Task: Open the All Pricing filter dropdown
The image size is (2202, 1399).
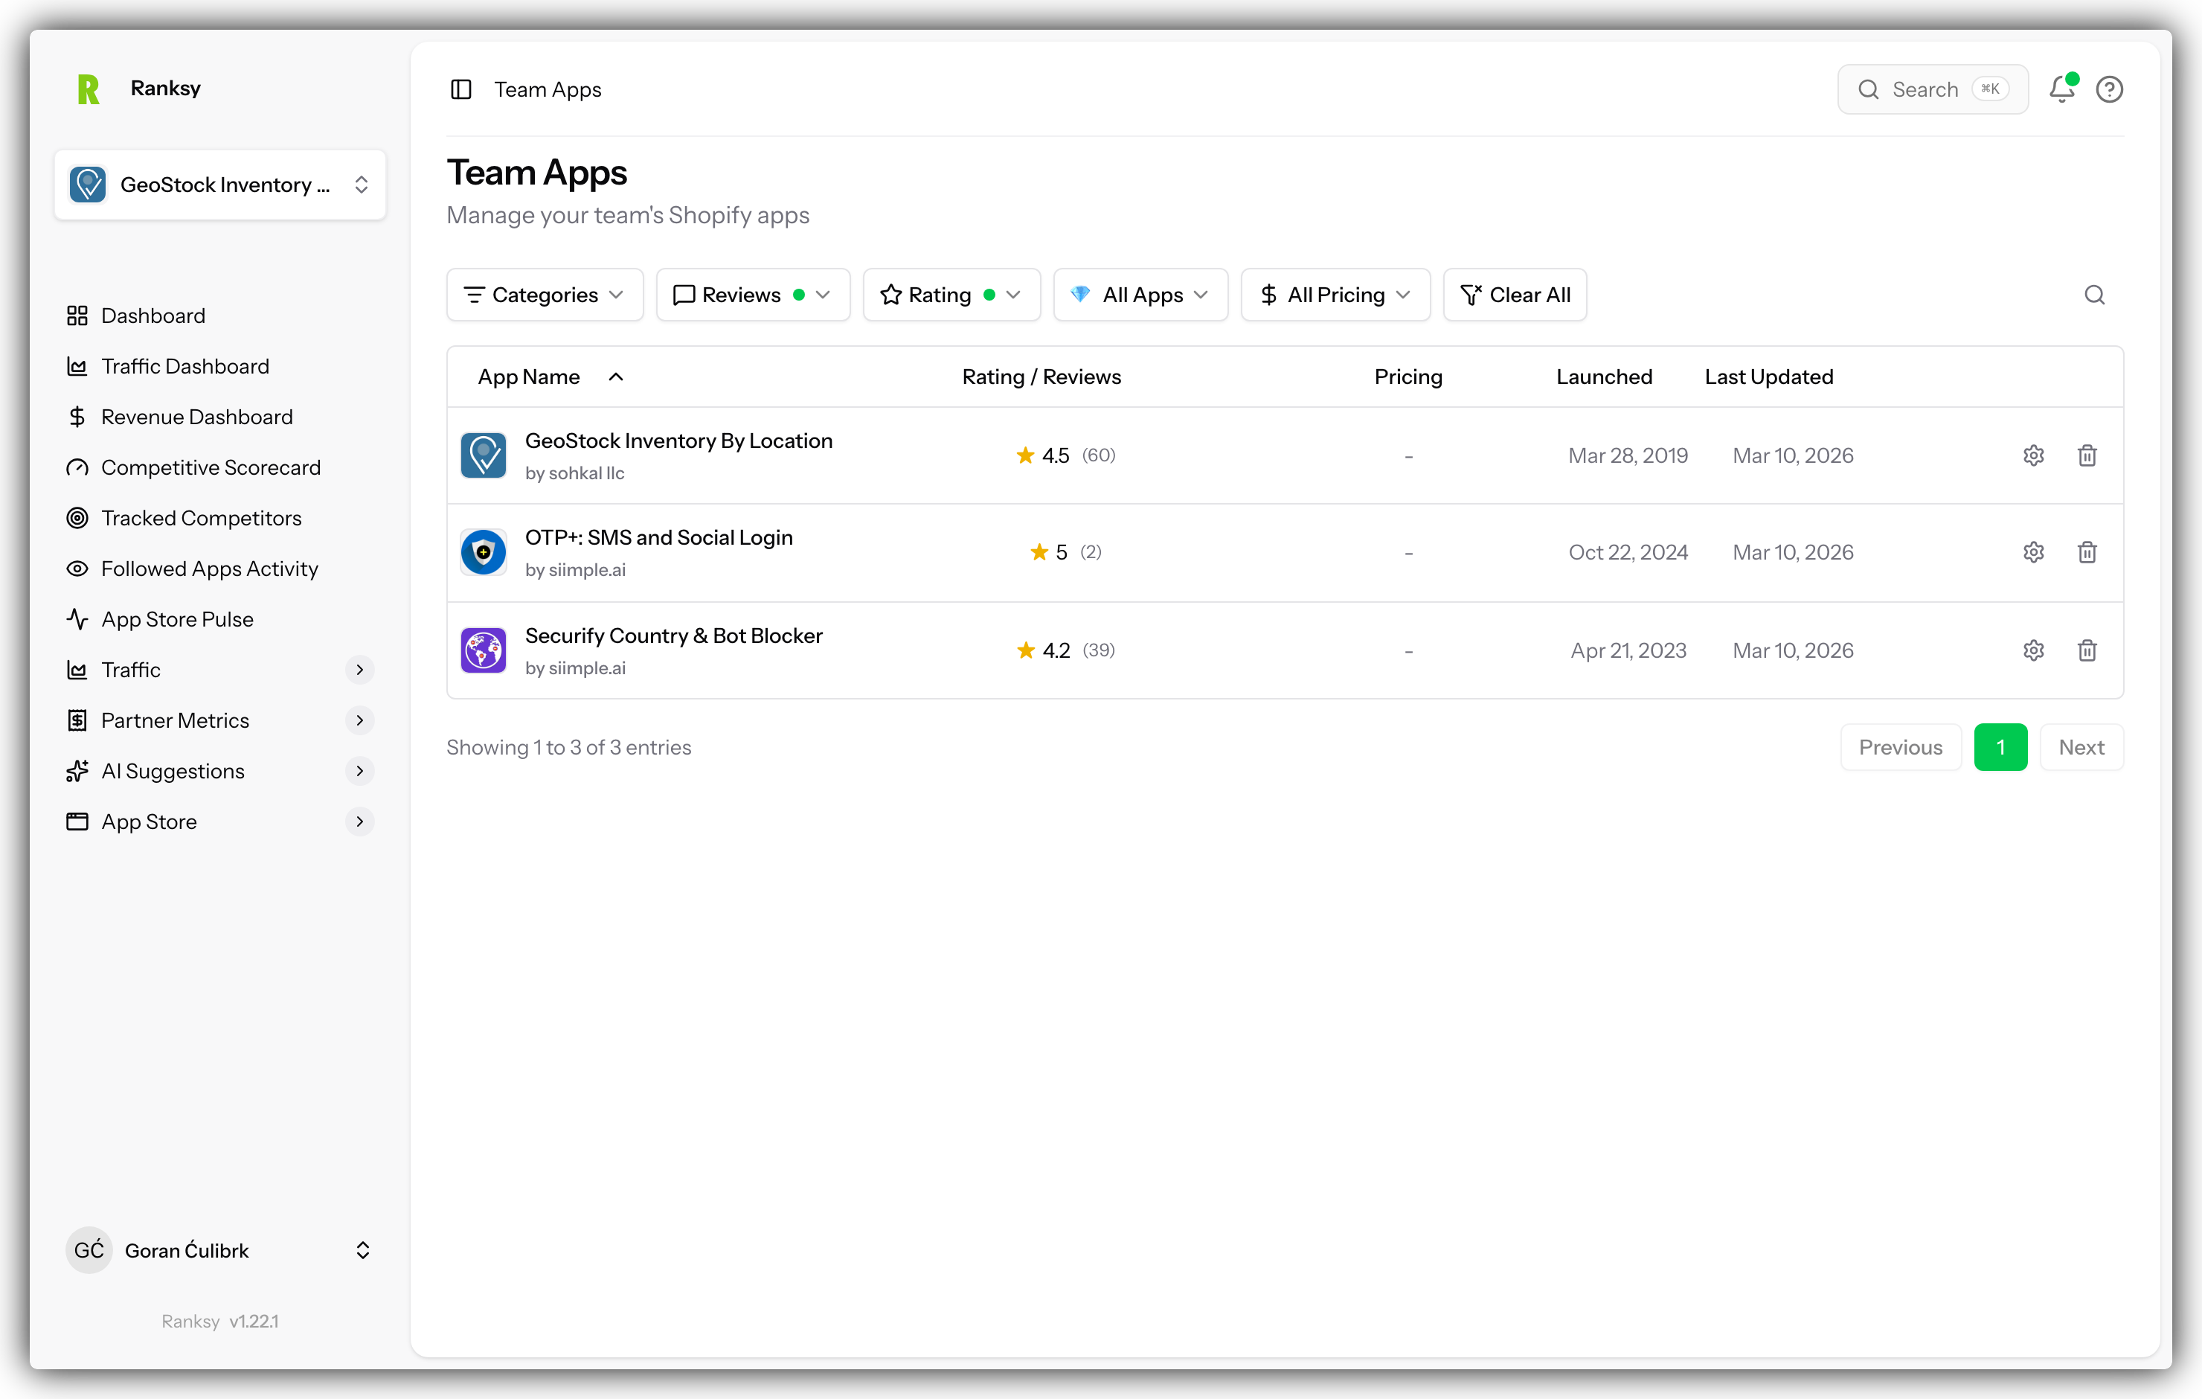Action: [1335, 295]
